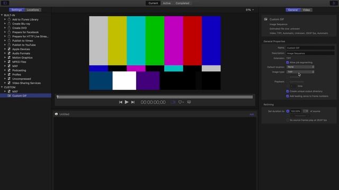This screenshot has width=339, height=190.
Task: Click the Built-In MXF group icon
Action: [x=9, y=66]
